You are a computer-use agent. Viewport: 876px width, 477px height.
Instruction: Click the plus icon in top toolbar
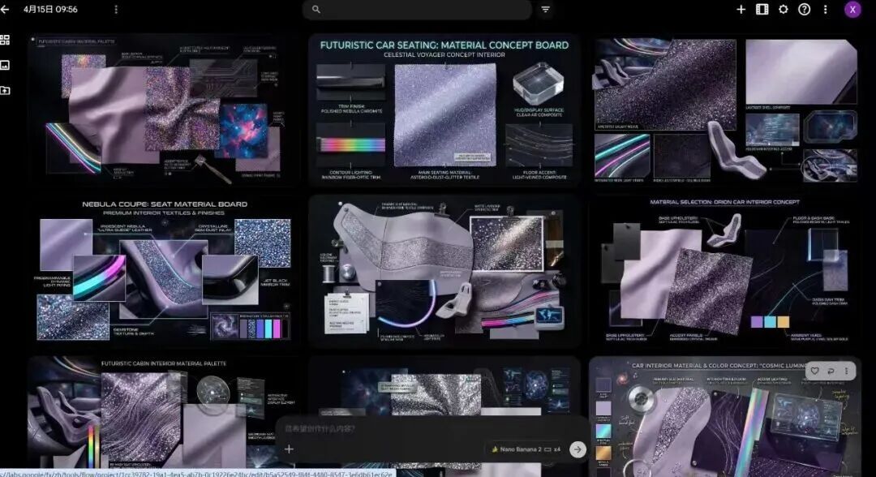[741, 9]
